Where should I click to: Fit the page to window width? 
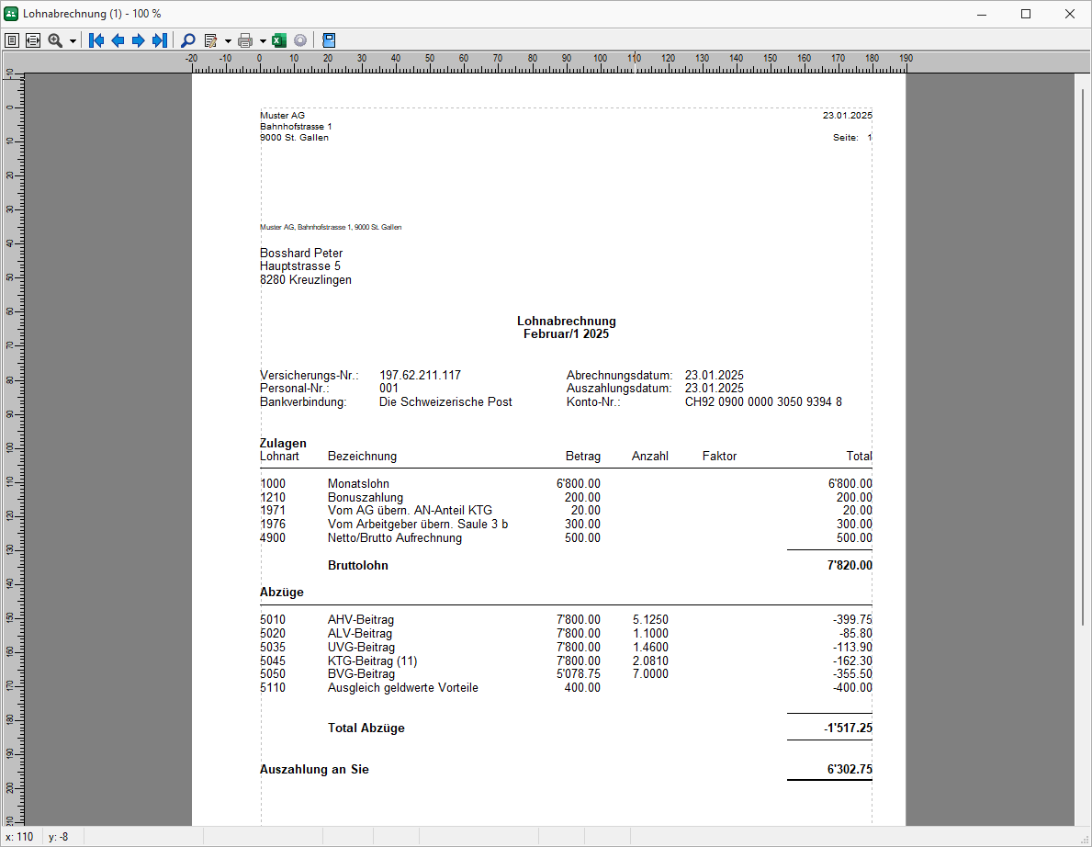pyautogui.click(x=33, y=40)
